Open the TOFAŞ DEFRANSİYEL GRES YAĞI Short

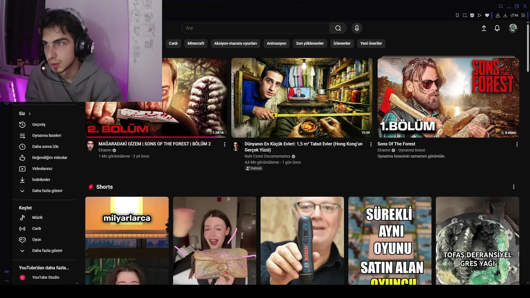click(x=477, y=241)
